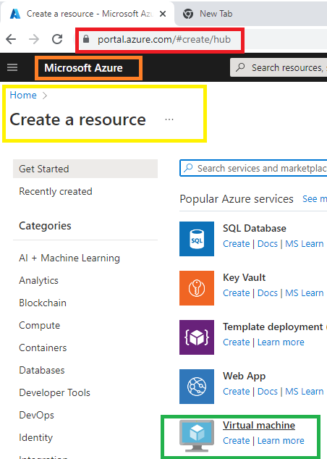Close the Create a resource browser tab
This screenshot has height=459, width=327.
click(163, 14)
